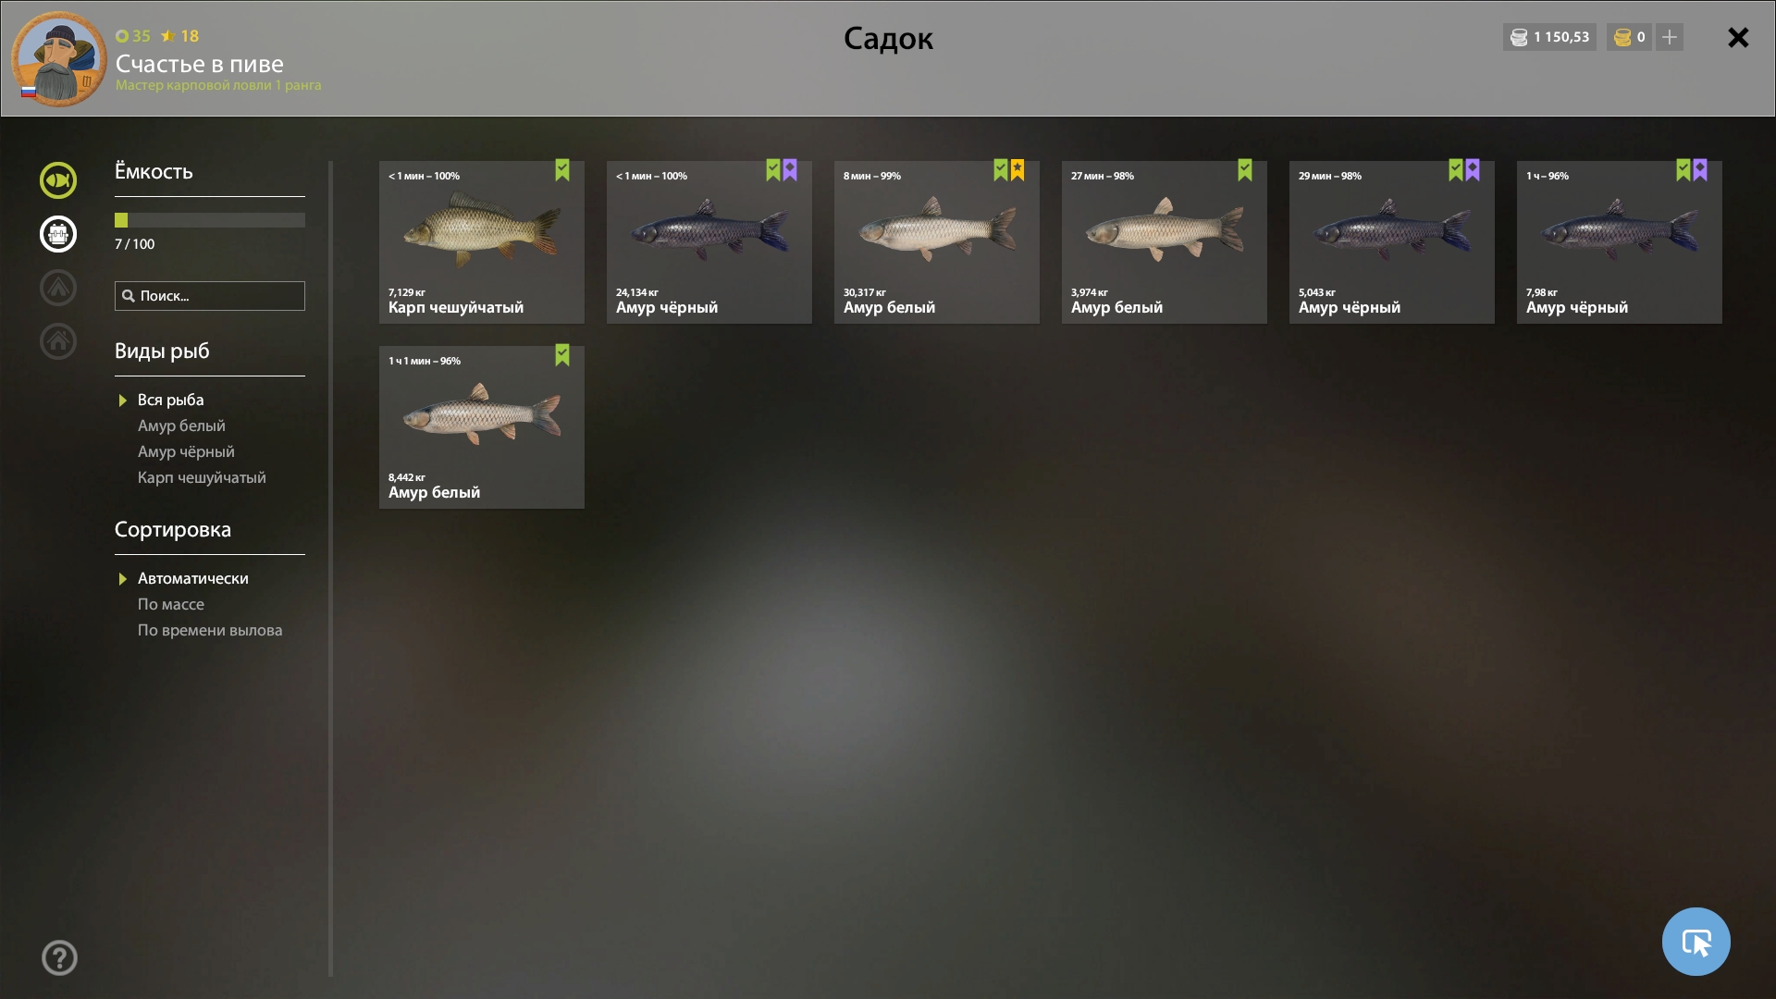1776x999 pixels.
Task: Add gold coins with plus icon
Action: (x=1670, y=38)
